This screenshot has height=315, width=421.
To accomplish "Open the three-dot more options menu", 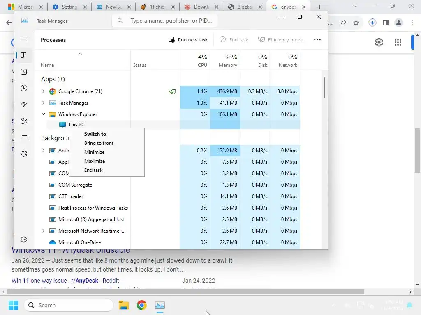I will pos(317,40).
